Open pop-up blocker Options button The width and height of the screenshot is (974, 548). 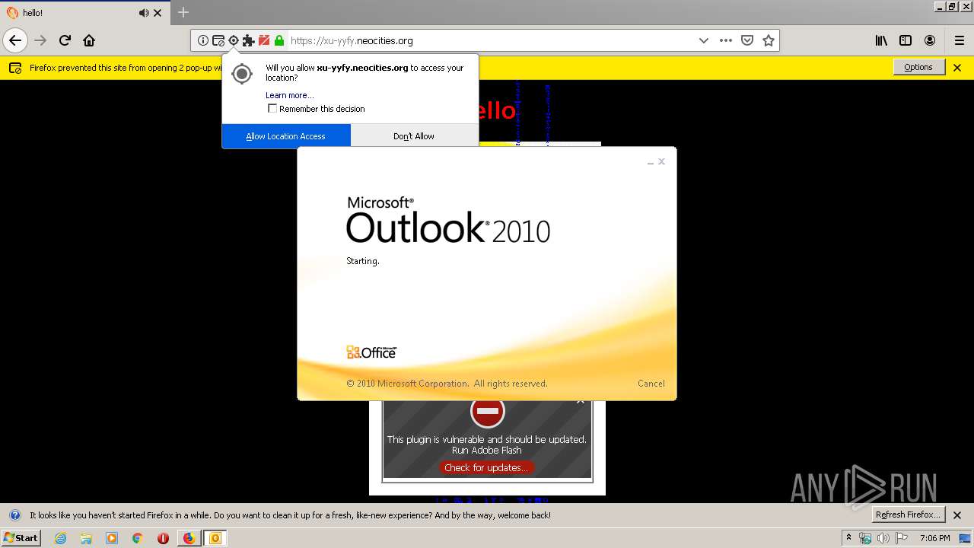pyautogui.click(x=918, y=67)
